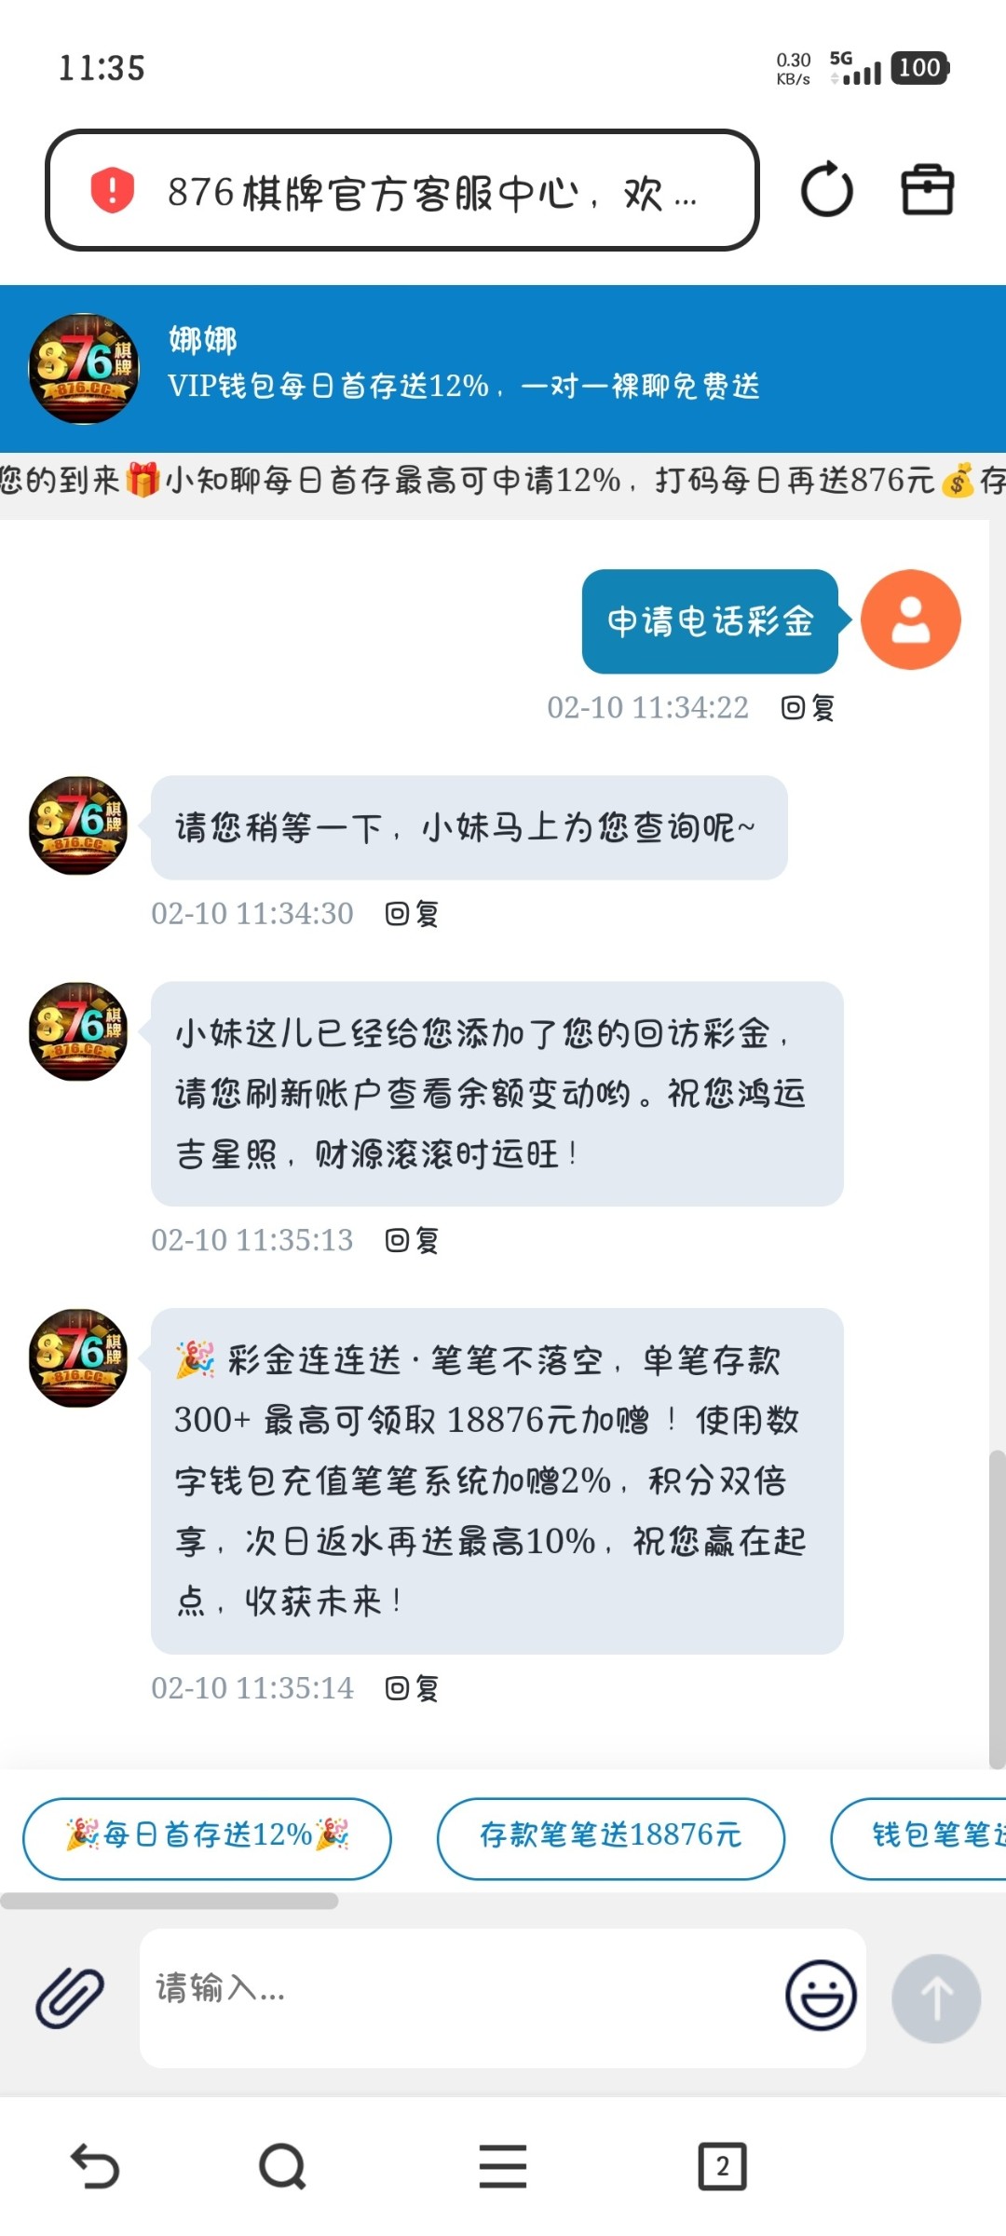
Task: Tap the red shield security warning icon
Action: 112,190
